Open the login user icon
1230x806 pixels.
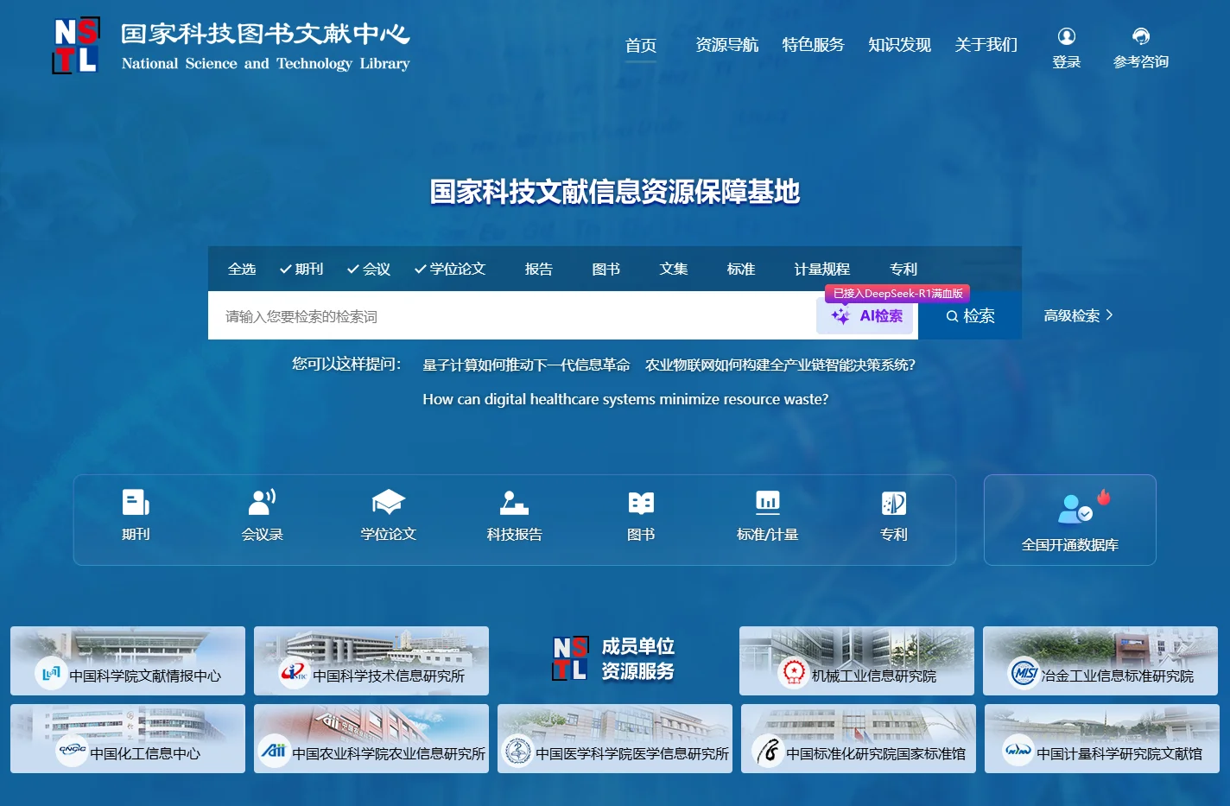pyautogui.click(x=1067, y=35)
